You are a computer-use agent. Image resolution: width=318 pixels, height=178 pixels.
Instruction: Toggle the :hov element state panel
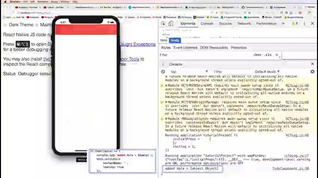(x=257, y=55)
